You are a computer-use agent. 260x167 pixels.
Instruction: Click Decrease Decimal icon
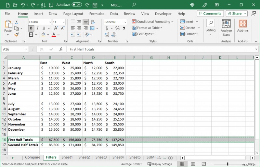(113, 34)
